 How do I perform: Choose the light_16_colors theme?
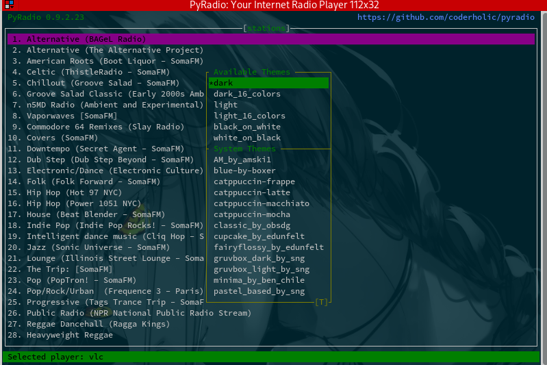[249, 116]
